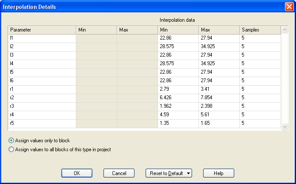
Task: Select 'Assign values to all blocks' option
Action: [11, 149]
